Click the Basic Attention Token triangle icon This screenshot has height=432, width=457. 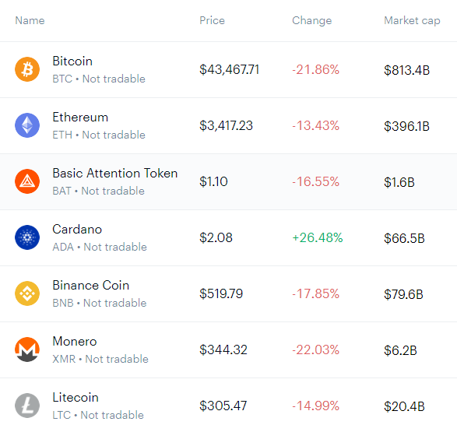pos(27,181)
